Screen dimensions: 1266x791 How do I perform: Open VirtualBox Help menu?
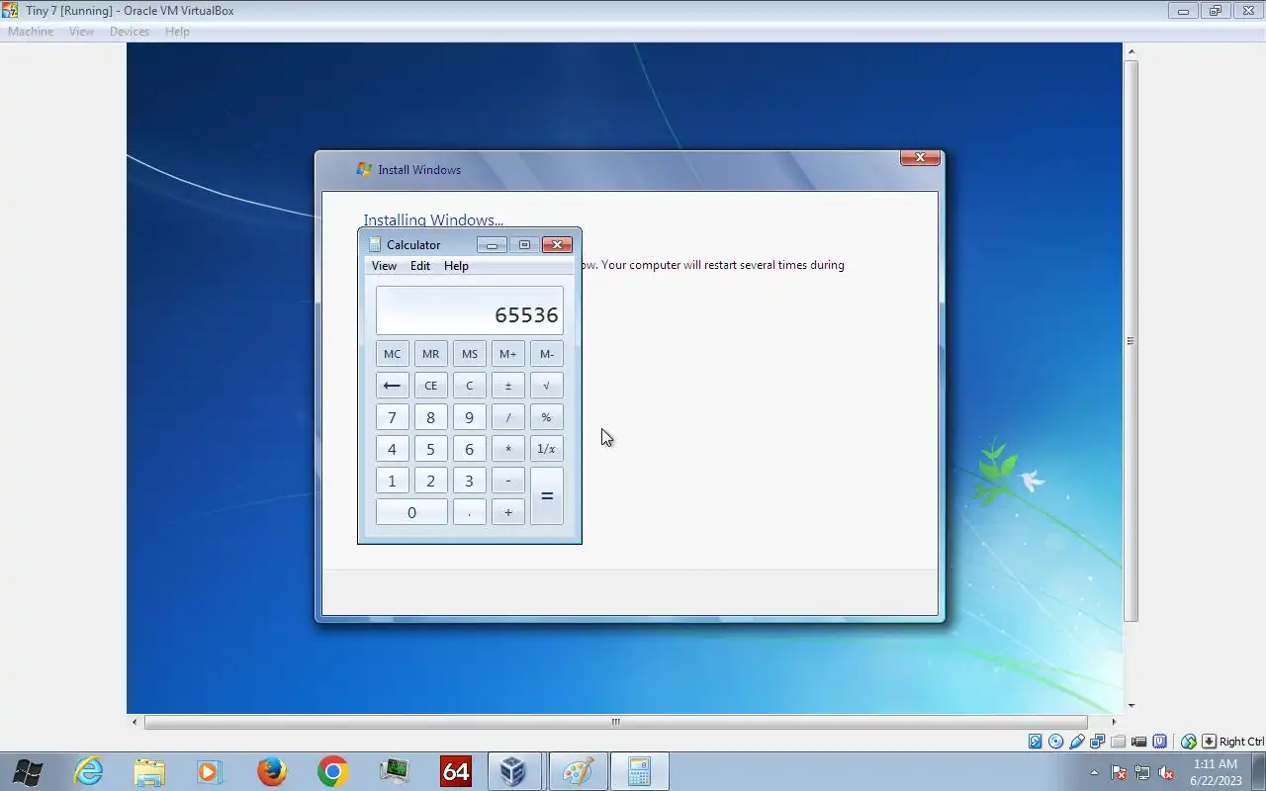pyautogui.click(x=177, y=32)
